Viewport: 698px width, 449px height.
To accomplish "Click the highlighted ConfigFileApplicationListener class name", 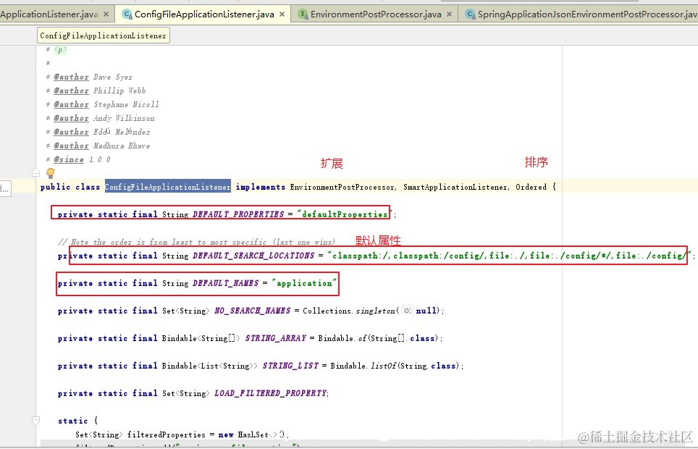I will pos(168,187).
